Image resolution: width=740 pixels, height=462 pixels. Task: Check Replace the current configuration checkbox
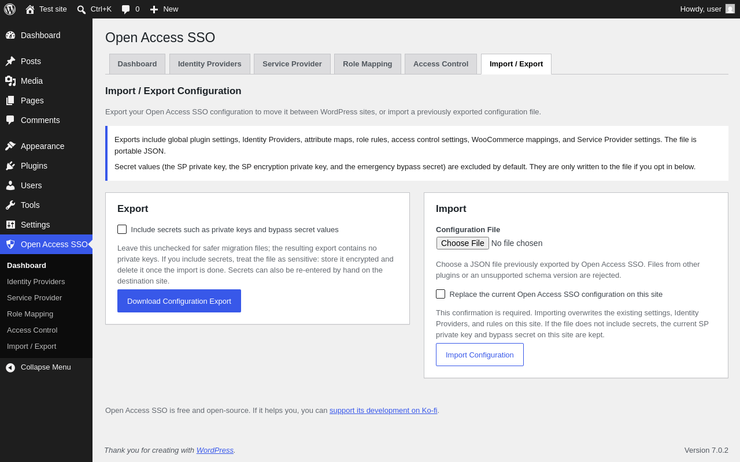441,294
